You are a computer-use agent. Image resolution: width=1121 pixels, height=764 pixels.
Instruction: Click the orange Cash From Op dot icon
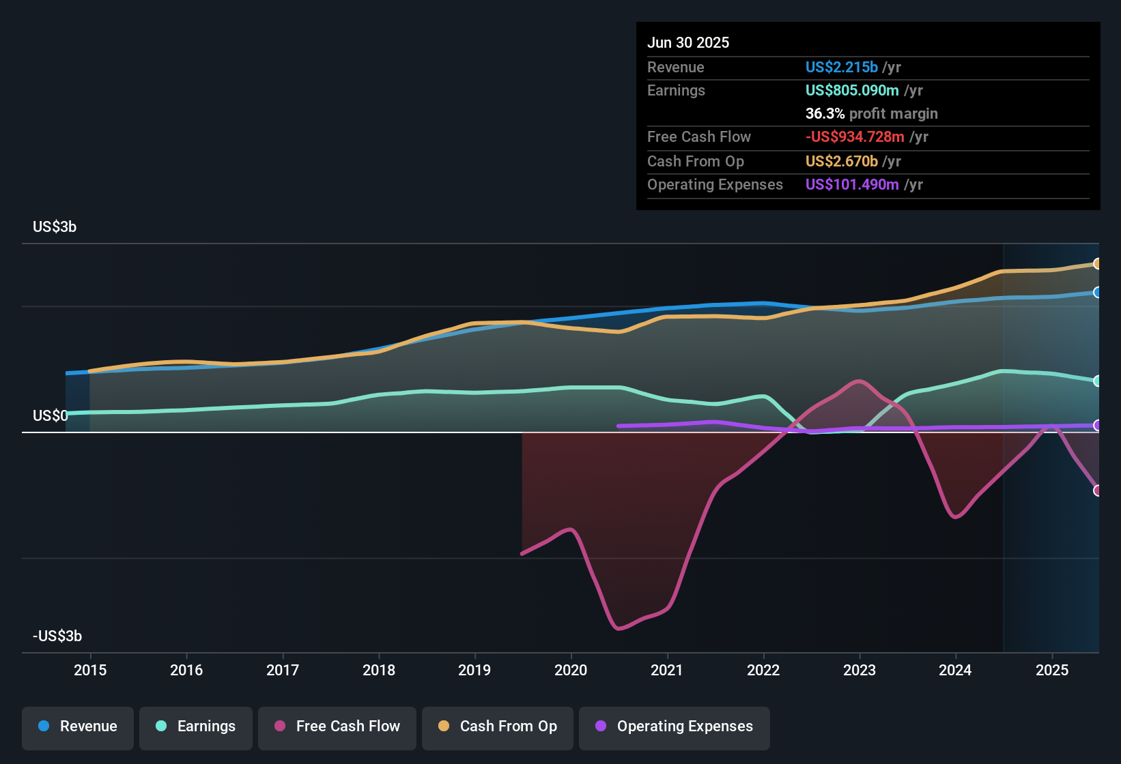tap(443, 726)
